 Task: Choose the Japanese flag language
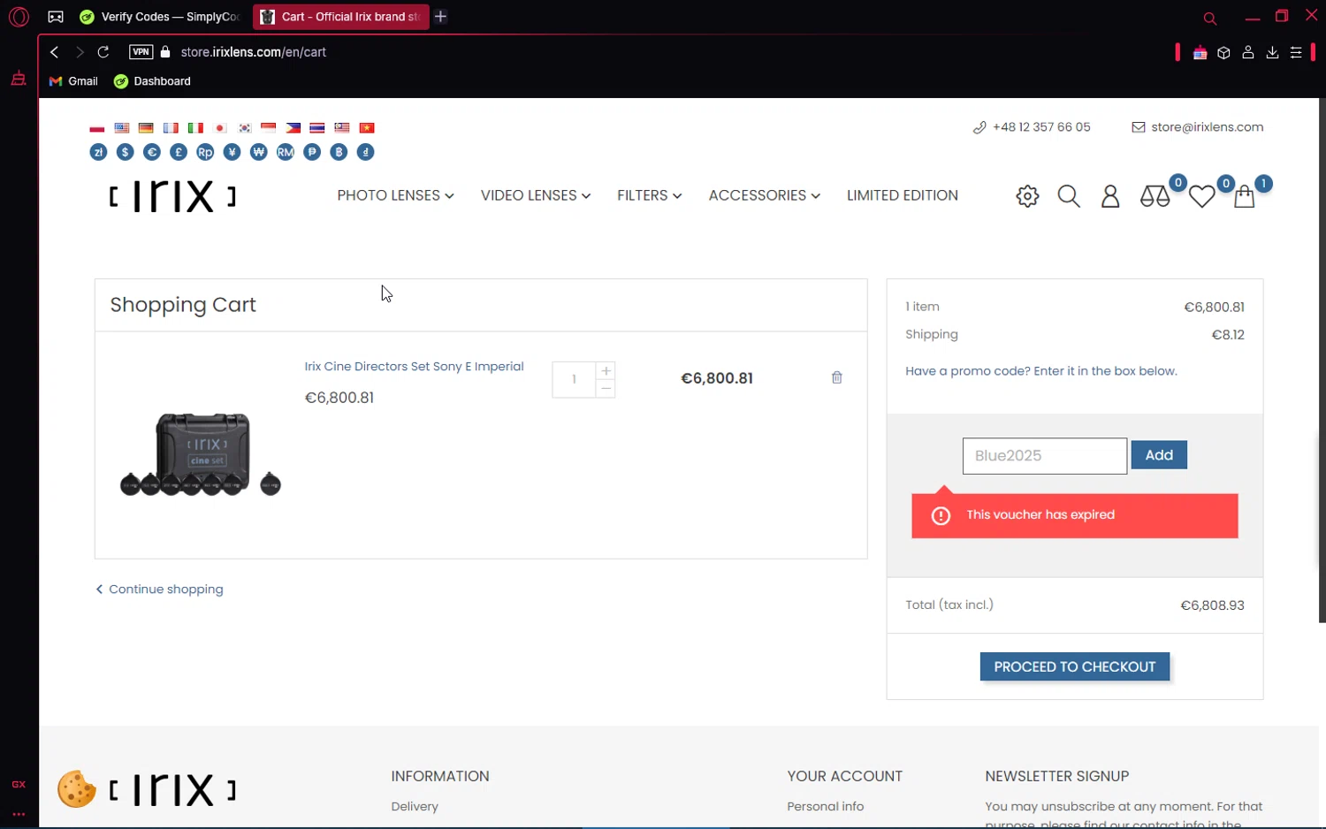220,128
